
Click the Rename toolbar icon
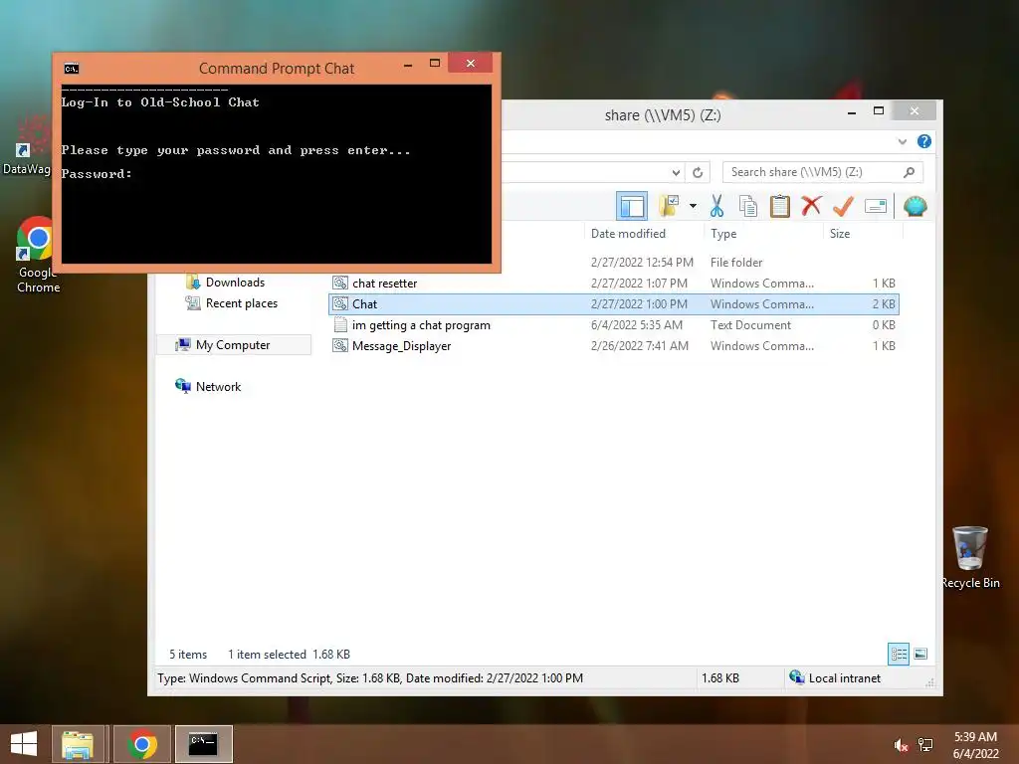click(876, 207)
